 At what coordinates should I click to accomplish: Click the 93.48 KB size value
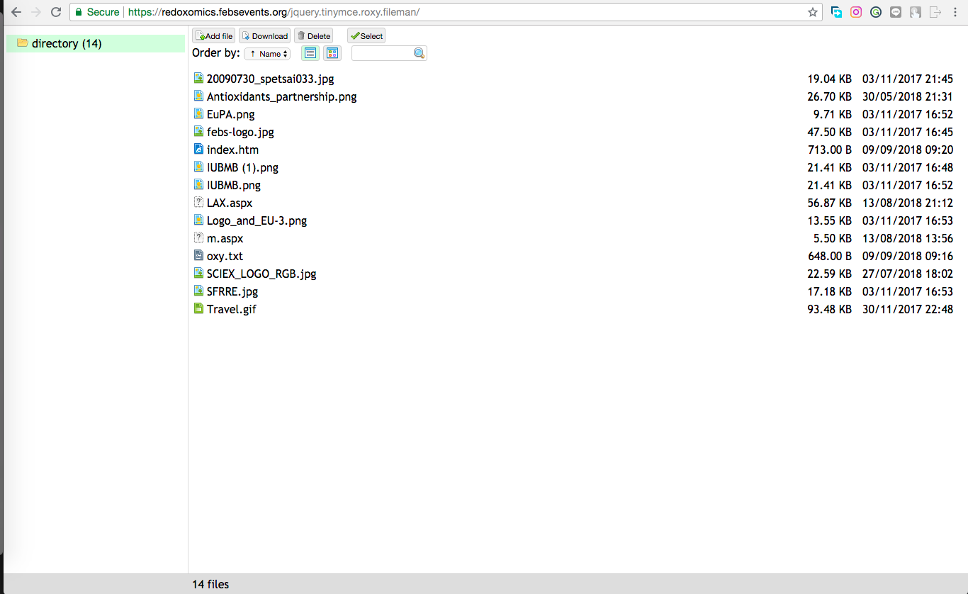tap(829, 309)
